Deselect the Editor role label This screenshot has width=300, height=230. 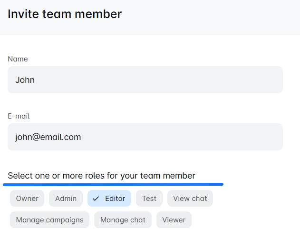coord(115,199)
